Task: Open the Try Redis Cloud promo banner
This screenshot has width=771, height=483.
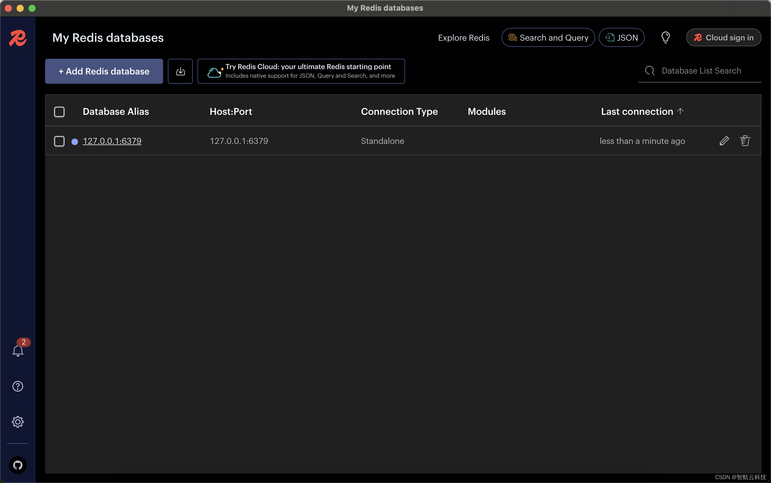Action: 301,71
